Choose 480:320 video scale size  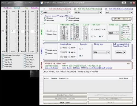coord(71,37)
